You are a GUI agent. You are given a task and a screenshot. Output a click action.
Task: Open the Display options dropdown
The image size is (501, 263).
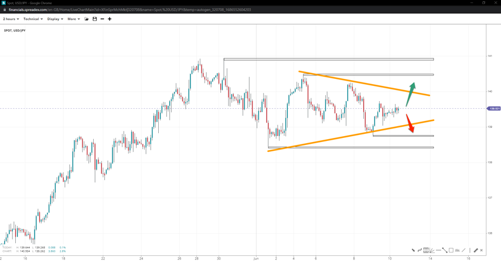[x=55, y=19]
